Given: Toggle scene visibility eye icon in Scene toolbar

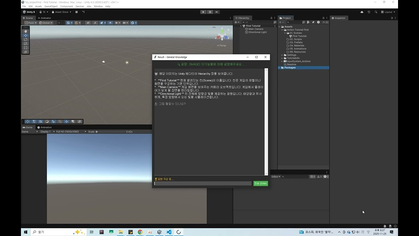Looking at the screenshot, I should coord(110,23).
